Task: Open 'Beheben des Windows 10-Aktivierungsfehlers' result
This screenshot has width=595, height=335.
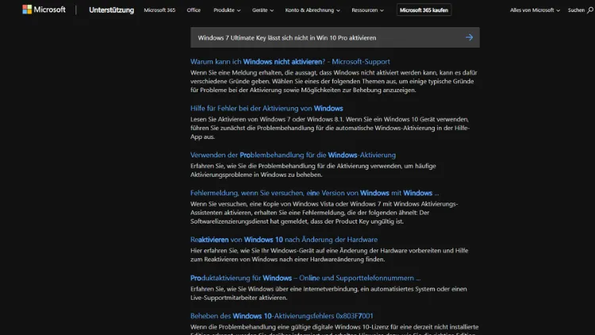Action: pyautogui.click(x=282, y=316)
